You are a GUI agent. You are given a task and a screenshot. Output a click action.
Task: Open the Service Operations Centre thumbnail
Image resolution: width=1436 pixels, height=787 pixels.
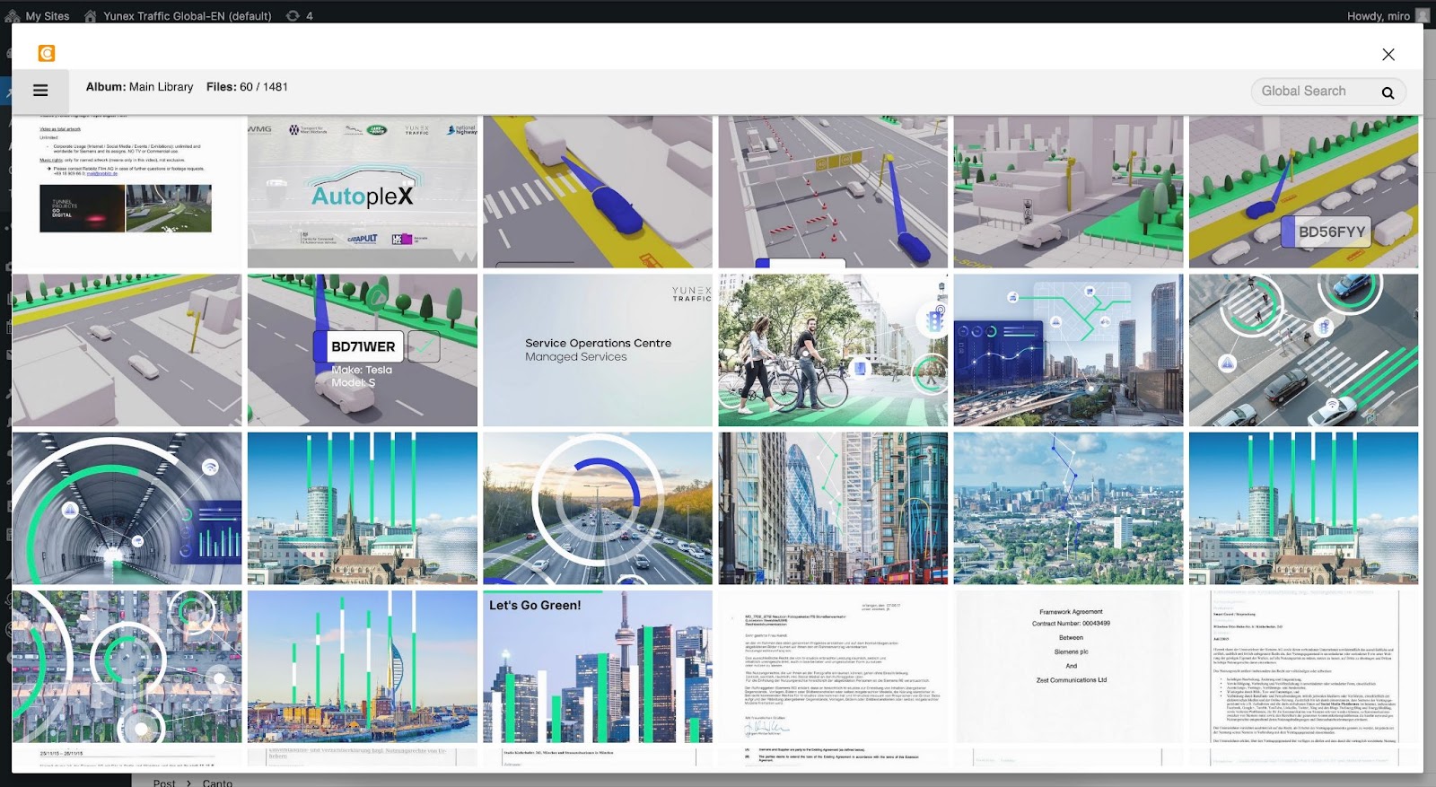tap(598, 350)
